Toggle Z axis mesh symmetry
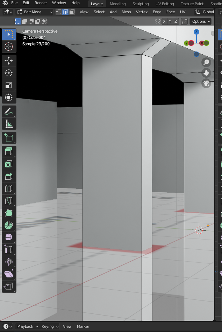This screenshot has width=222, height=332. pos(176,21)
